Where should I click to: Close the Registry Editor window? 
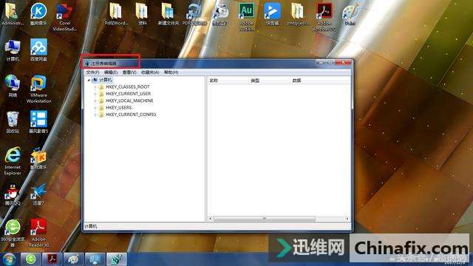click(343, 62)
